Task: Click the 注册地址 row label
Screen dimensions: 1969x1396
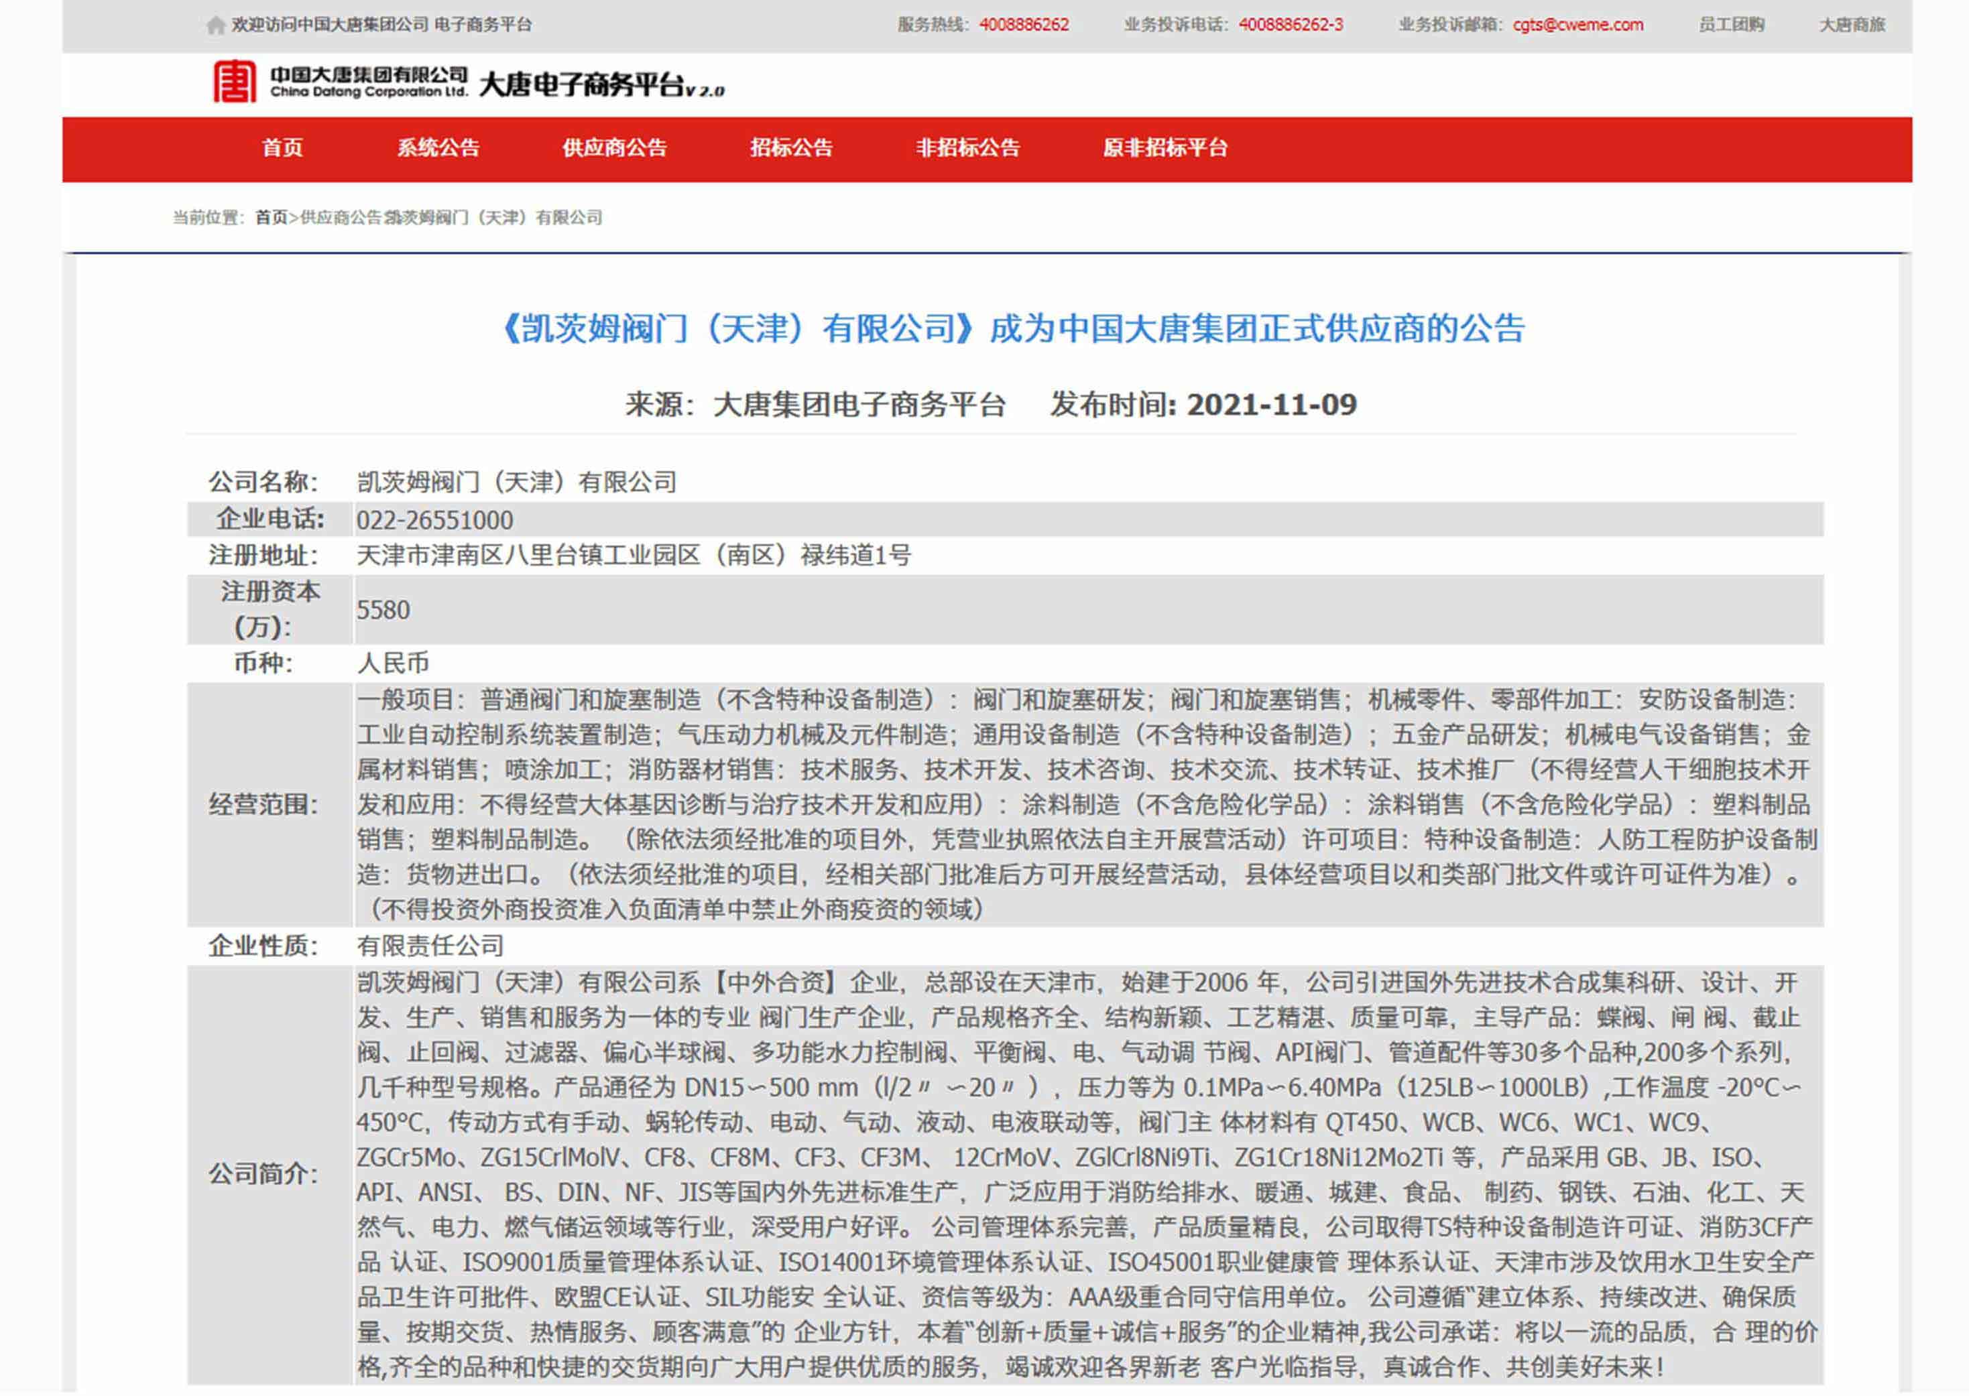Action: [263, 556]
